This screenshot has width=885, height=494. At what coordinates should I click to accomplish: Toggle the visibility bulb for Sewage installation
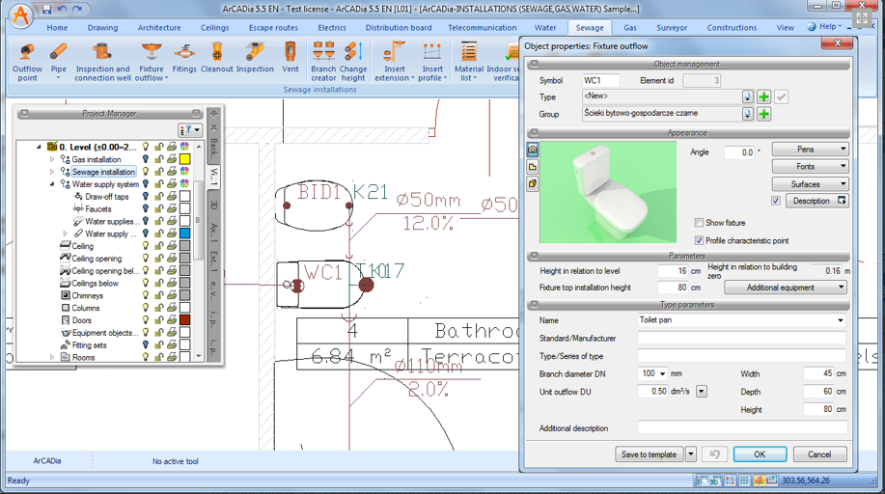click(x=146, y=172)
